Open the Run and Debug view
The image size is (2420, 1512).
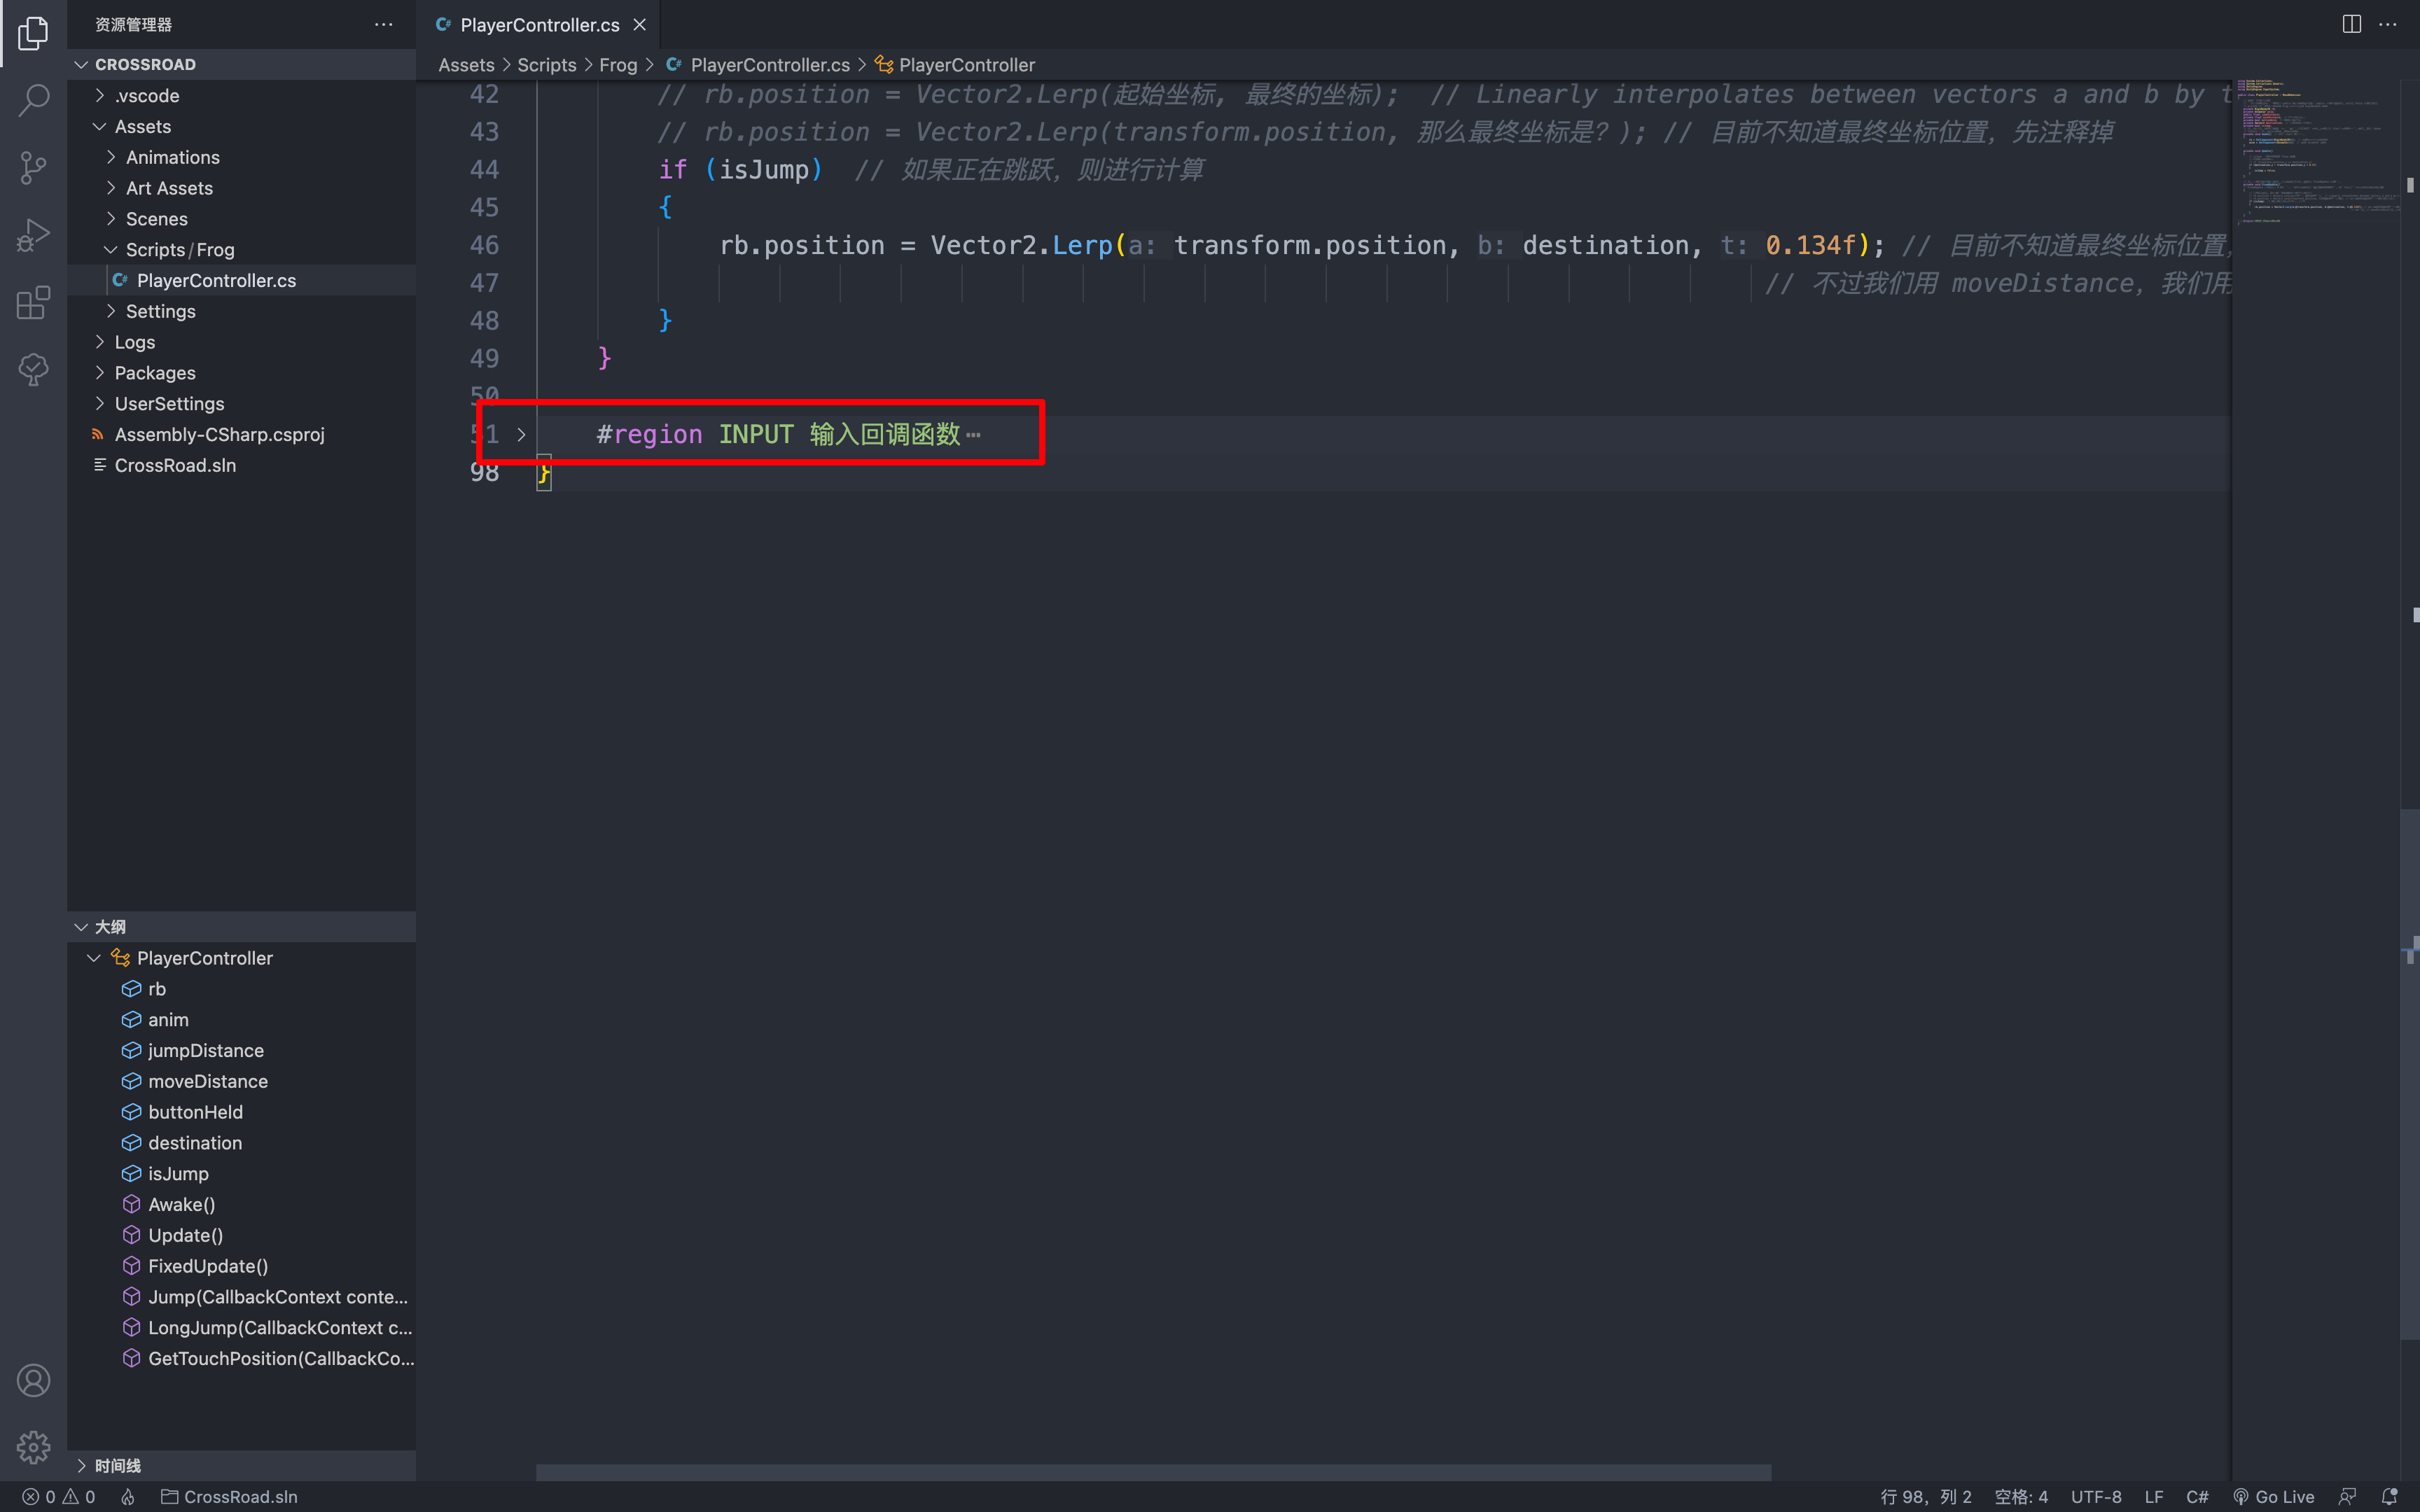click(33, 235)
